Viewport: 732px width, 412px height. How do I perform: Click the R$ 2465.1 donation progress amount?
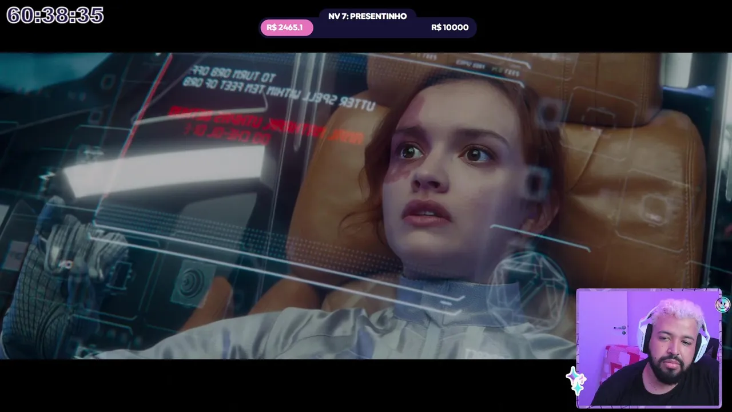pyautogui.click(x=285, y=27)
